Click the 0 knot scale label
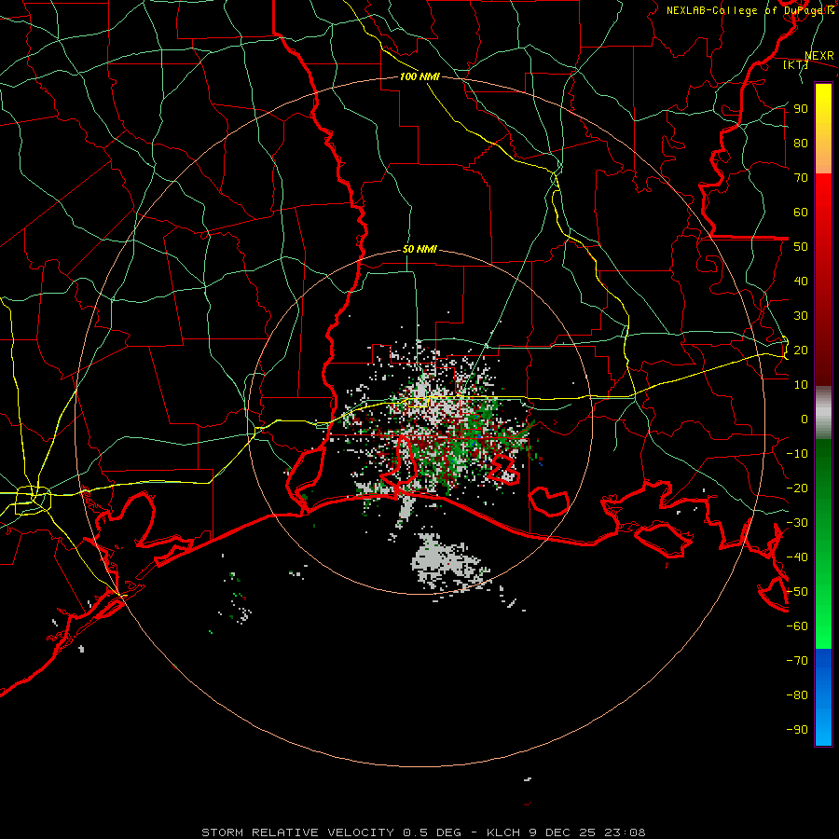The height and width of the screenshot is (839, 839). coord(805,419)
